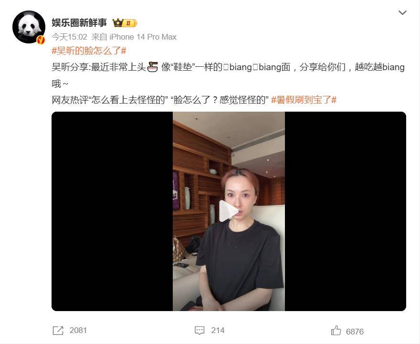Click the post timestamp 今天15:02
Image resolution: width=420 pixels, height=344 pixels.
coord(69,37)
